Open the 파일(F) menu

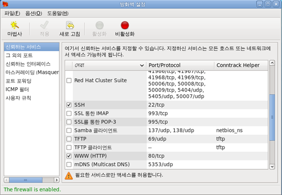[12, 13]
